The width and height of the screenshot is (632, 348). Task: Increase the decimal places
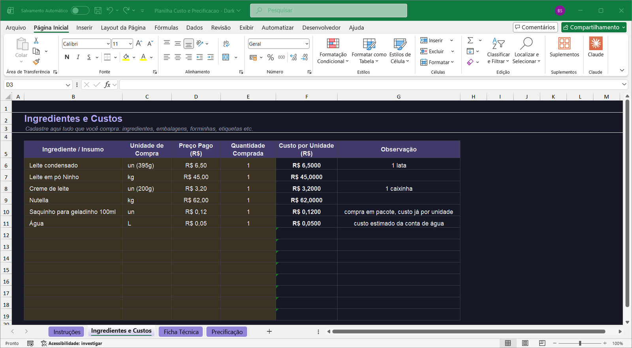pyautogui.click(x=293, y=58)
